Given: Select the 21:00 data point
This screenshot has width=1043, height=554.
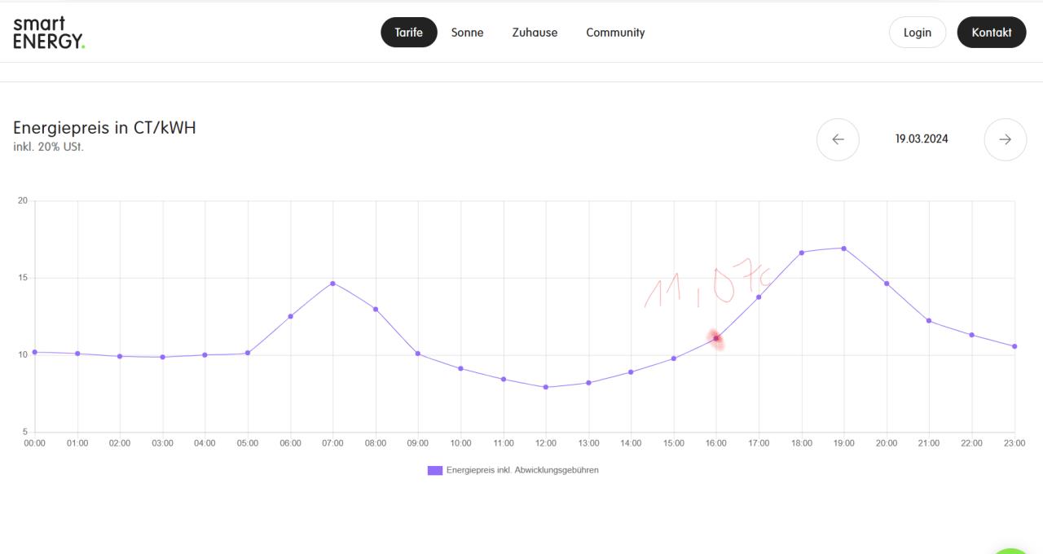Looking at the screenshot, I should click(x=929, y=320).
